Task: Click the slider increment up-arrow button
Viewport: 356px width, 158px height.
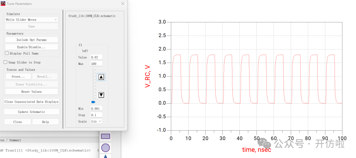Action: pyautogui.click(x=101, y=77)
